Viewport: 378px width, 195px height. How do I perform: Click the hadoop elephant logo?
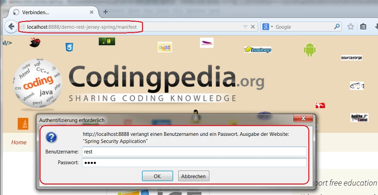point(258,50)
